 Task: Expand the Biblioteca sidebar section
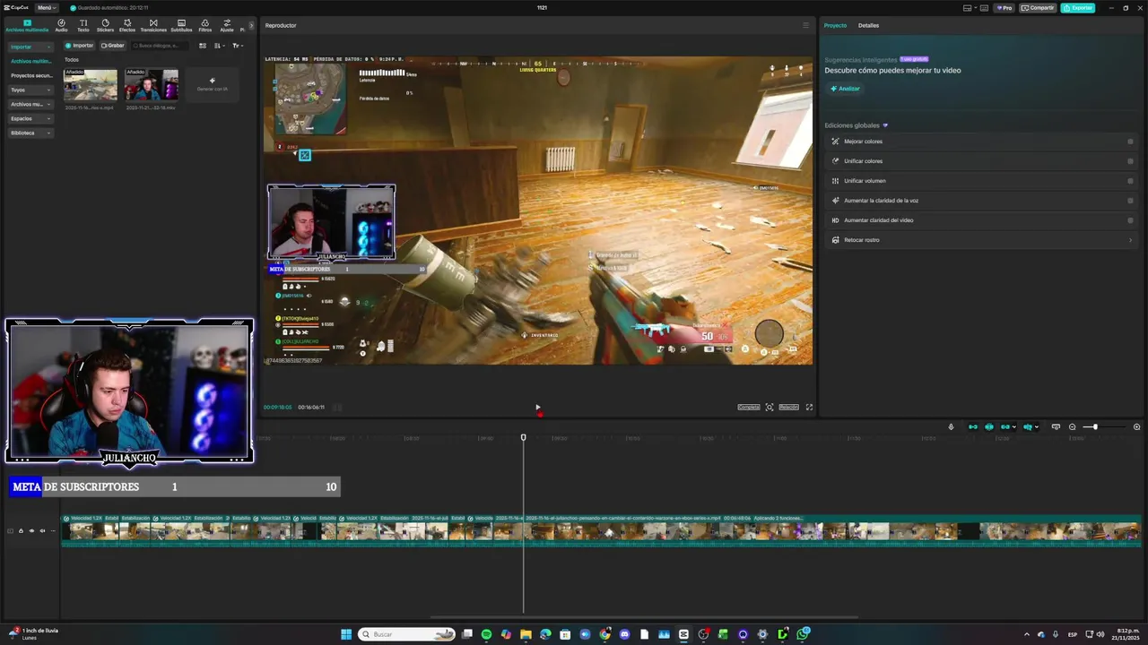click(31, 133)
